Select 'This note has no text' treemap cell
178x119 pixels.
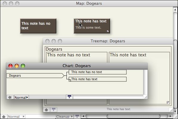coord(77,57)
